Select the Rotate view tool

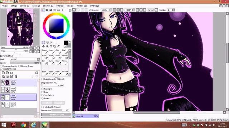51,46
